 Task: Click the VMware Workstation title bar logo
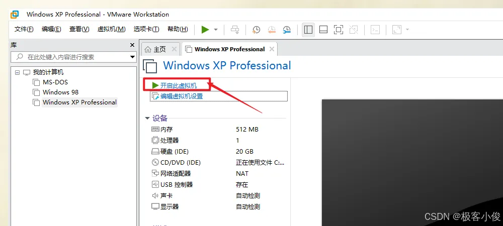15,15
